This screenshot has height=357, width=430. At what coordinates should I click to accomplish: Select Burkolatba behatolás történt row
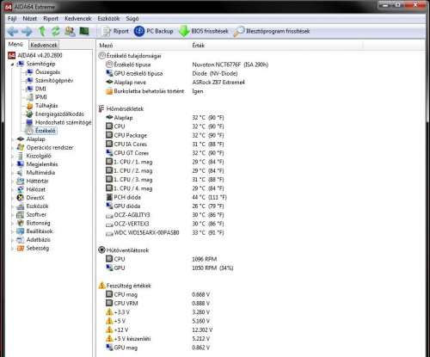(x=155, y=91)
